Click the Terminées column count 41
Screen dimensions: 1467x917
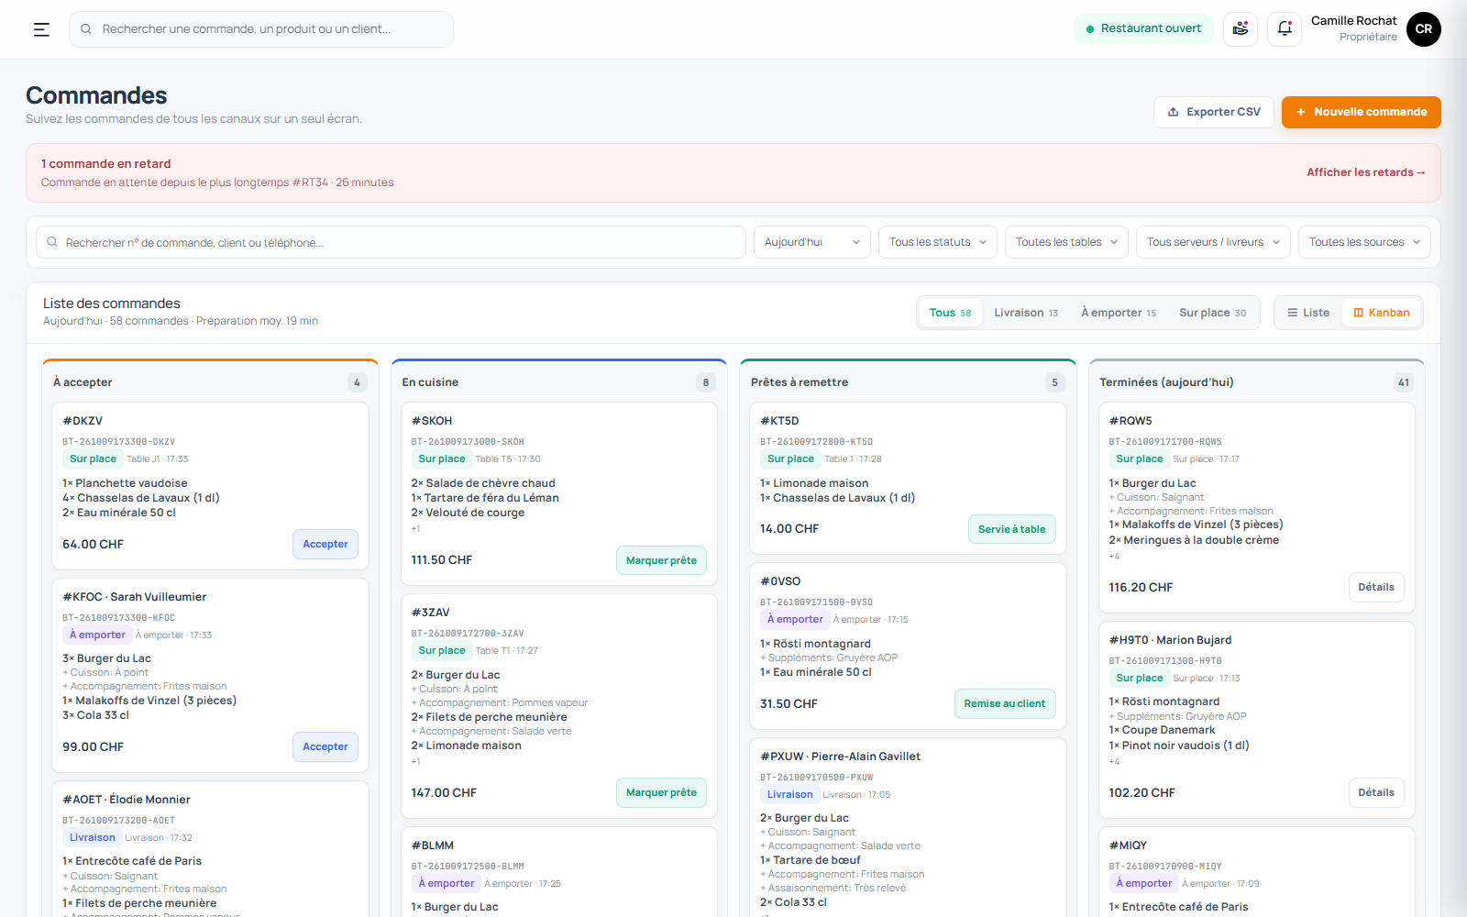[x=1404, y=382]
